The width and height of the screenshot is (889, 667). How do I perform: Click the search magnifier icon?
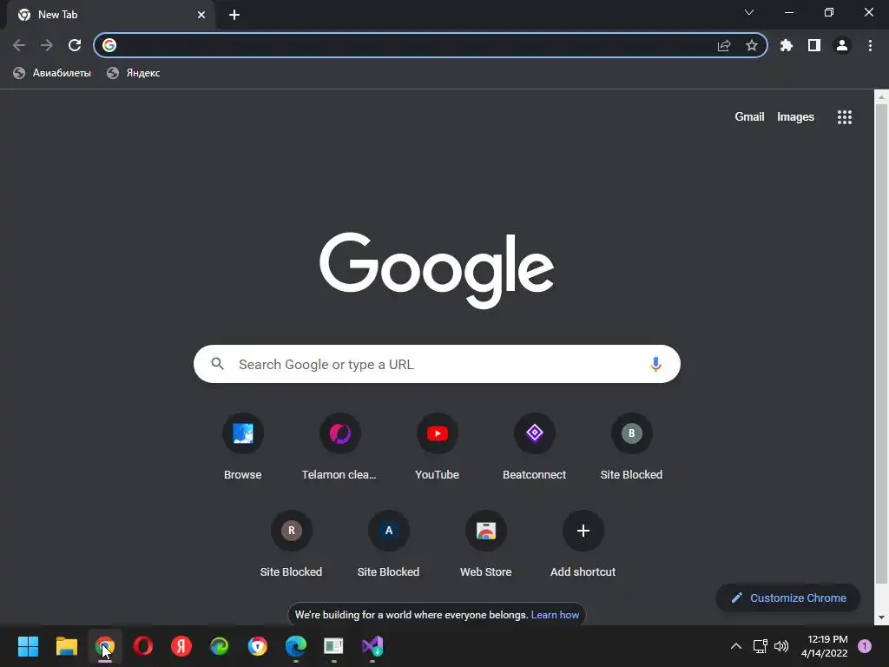pyautogui.click(x=218, y=364)
